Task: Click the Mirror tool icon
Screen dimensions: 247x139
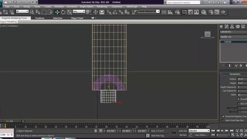Action: [x=164, y=12]
